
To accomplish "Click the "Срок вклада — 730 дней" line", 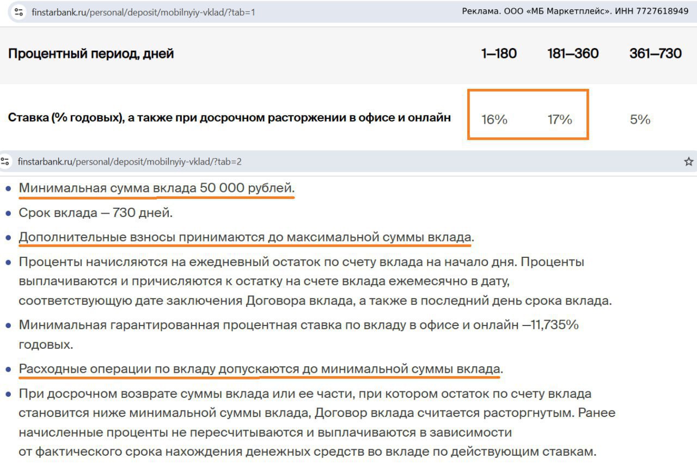I will click(96, 213).
